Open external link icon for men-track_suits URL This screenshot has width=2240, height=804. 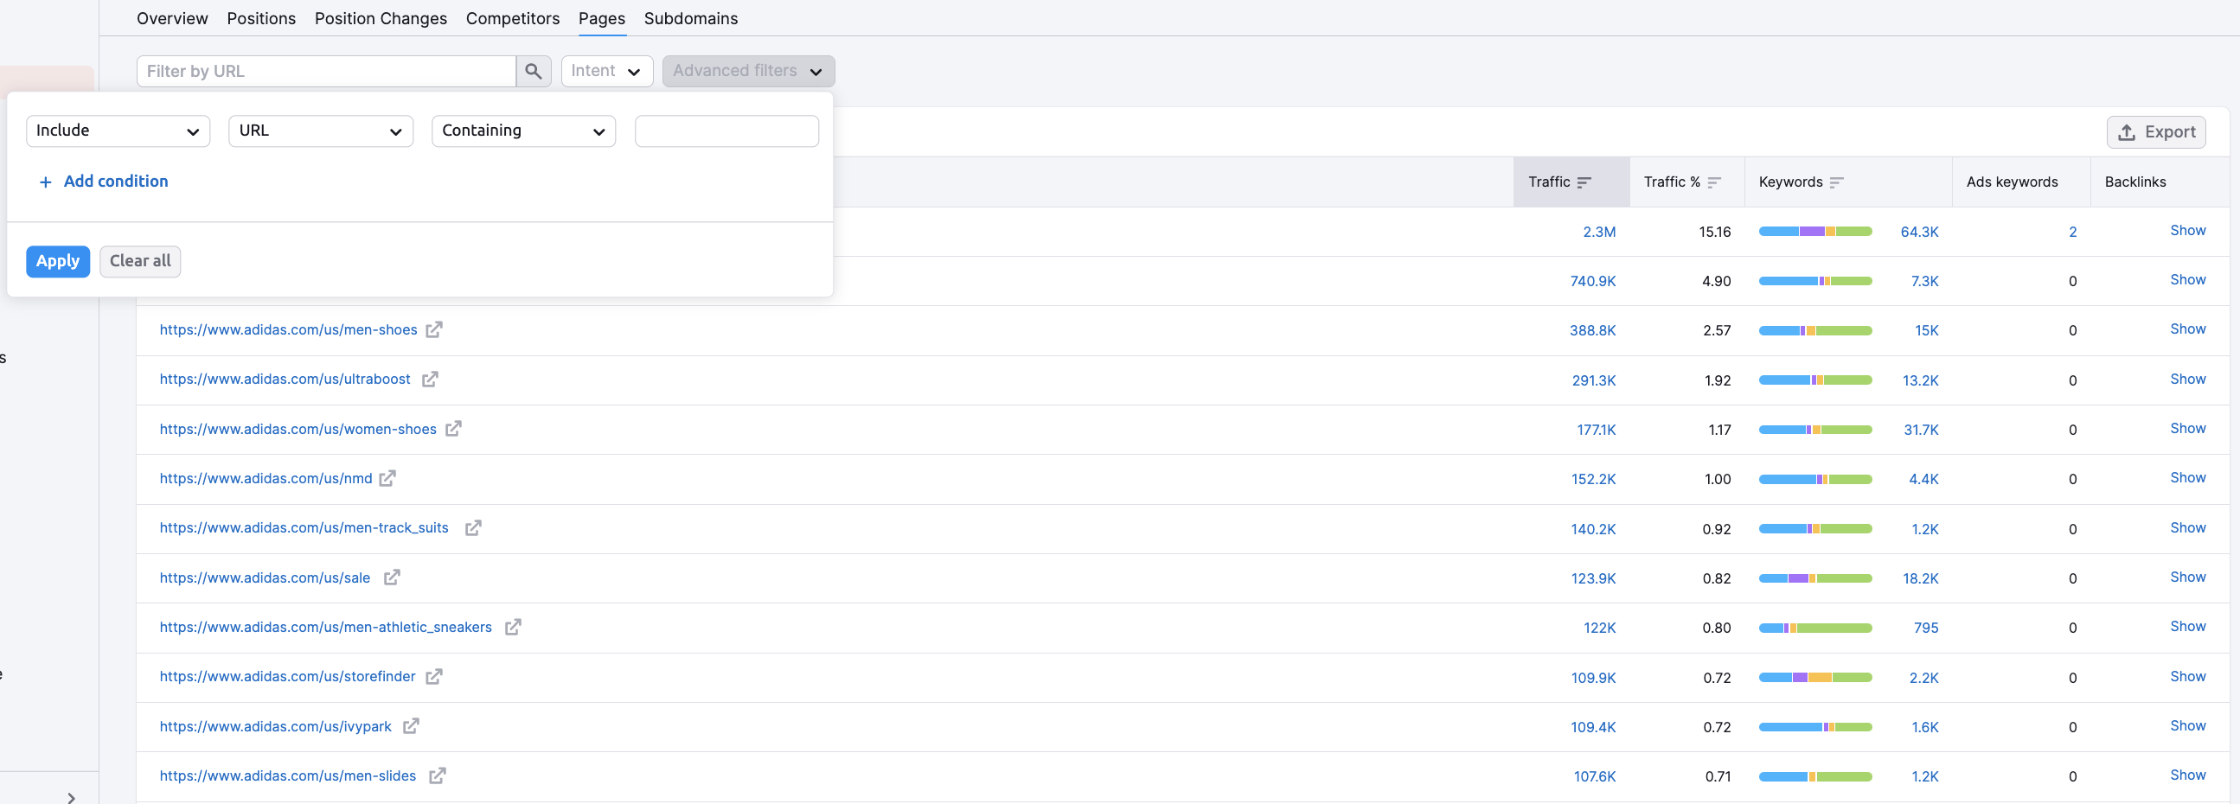coord(473,527)
